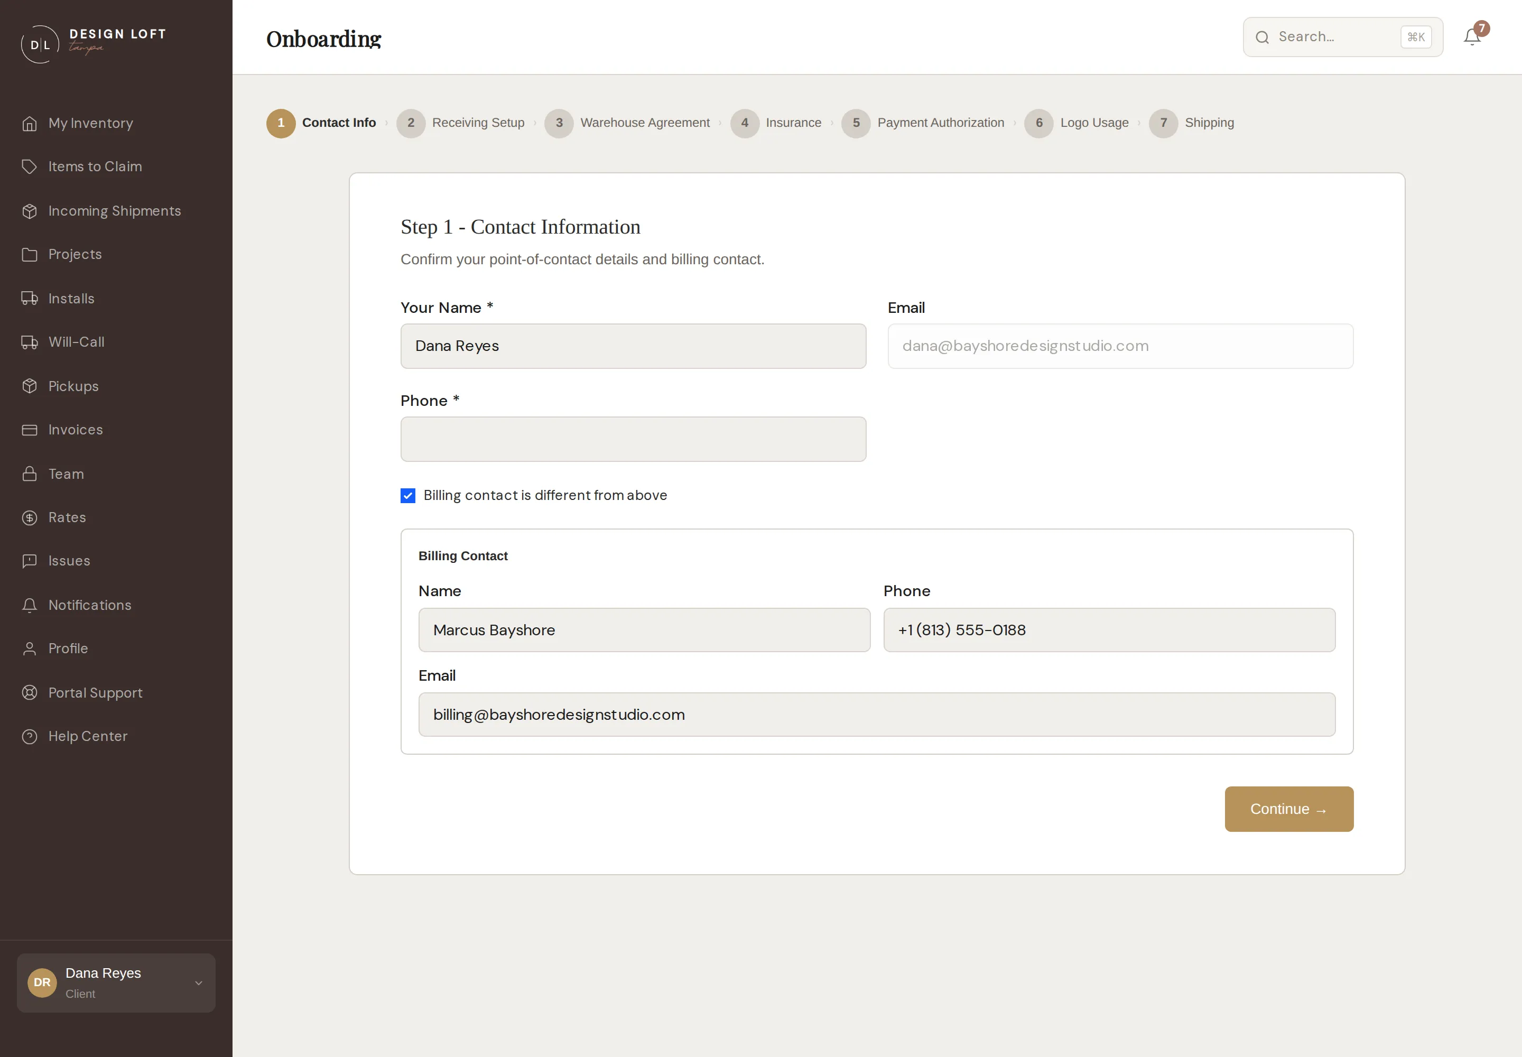Click the Search box
Screen dimensions: 1522x1057
pos(1342,37)
